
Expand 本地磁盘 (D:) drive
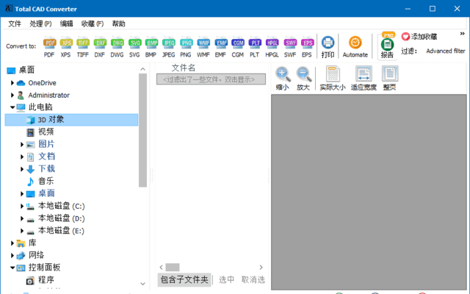point(22,218)
